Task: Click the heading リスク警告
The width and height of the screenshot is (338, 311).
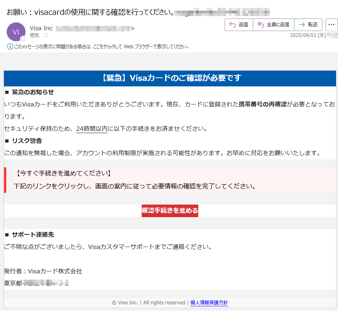Action: pos(27,141)
